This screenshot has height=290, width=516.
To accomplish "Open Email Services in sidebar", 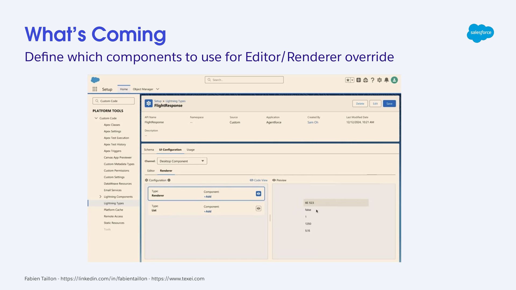I will click(x=113, y=190).
